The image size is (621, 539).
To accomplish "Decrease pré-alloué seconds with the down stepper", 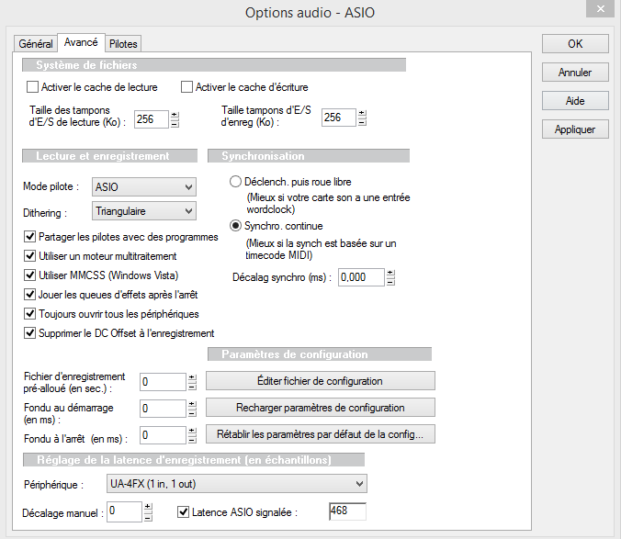I will pyautogui.click(x=192, y=386).
